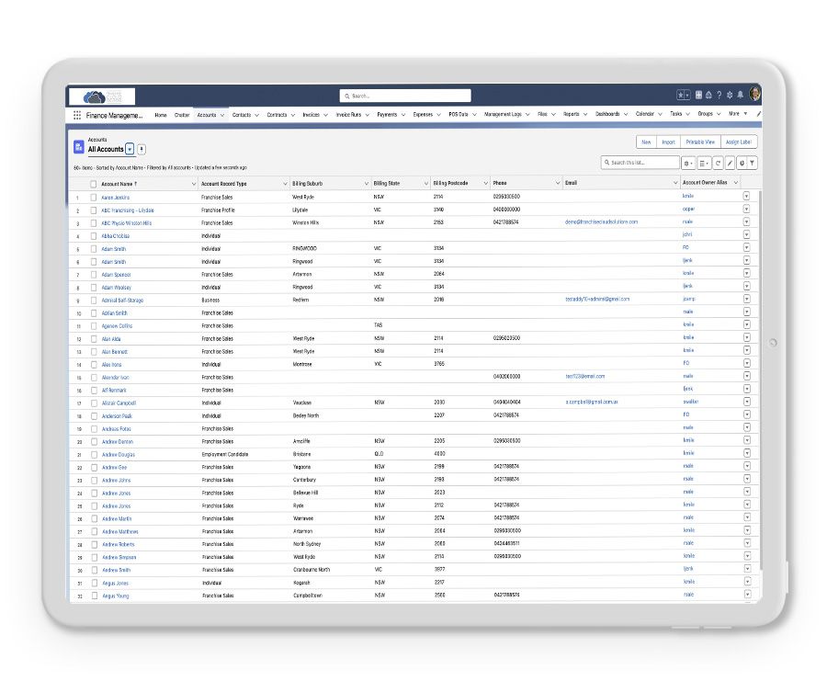This screenshot has width=827, height=681.
Task: Open row actions for Admiral Self-Storage
Action: click(746, 299)
